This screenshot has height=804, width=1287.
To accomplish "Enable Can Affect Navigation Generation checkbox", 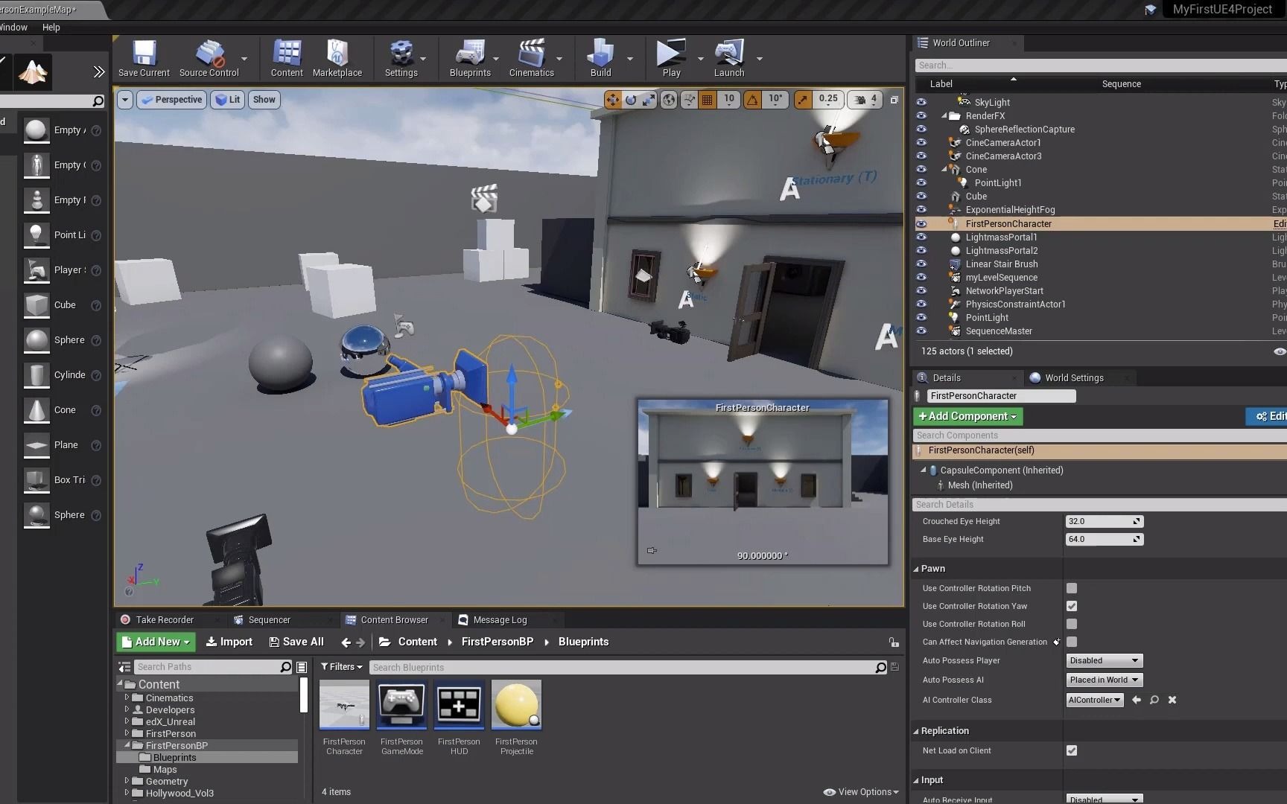I will tap(1072, 642).
